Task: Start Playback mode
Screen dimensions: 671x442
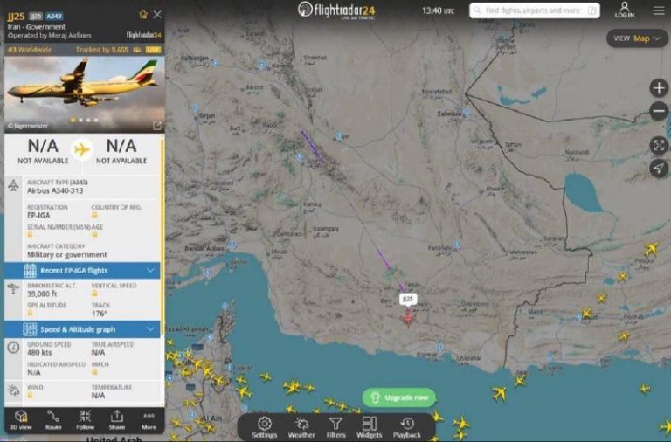Action: (x=406, y=428)
